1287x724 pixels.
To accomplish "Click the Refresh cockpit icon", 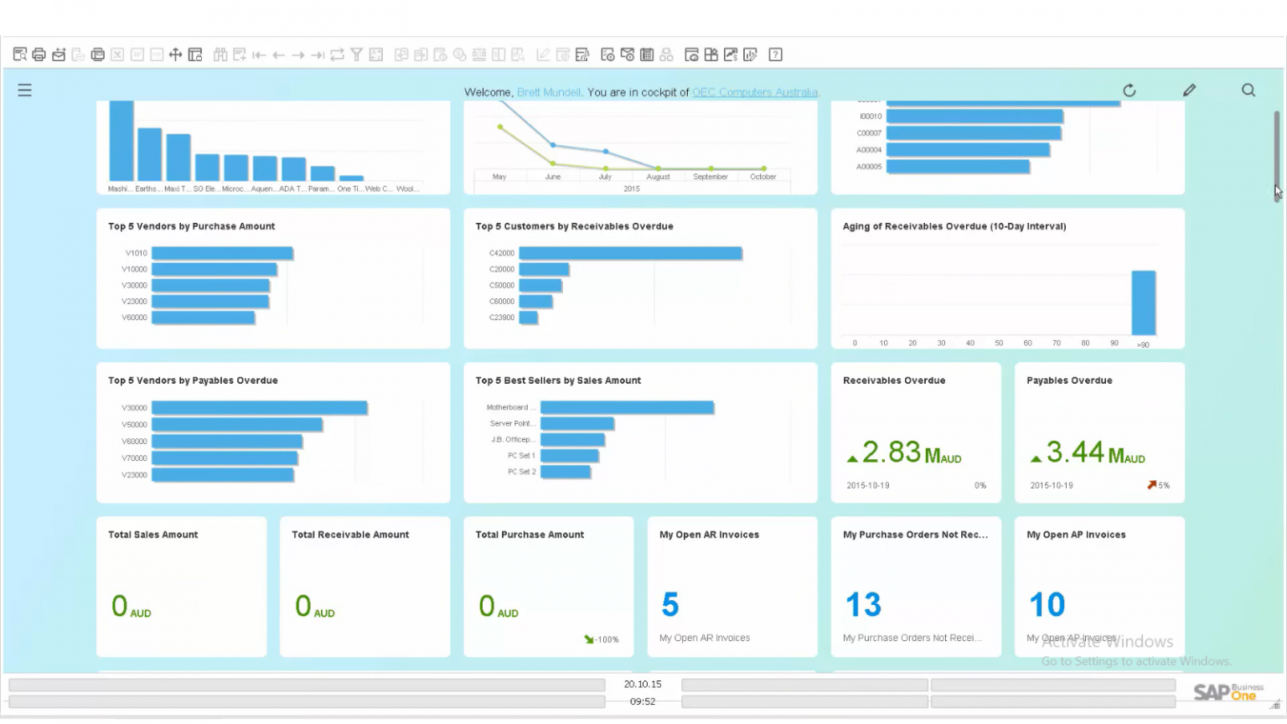I will click(1129, 90).
